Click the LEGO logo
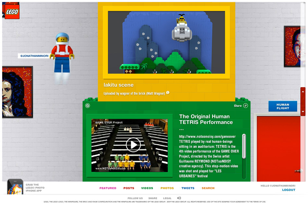 coord(12,12)
